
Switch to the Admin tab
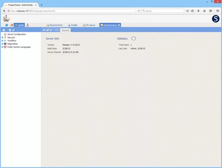pyautogui.click(x=19, y=25)
